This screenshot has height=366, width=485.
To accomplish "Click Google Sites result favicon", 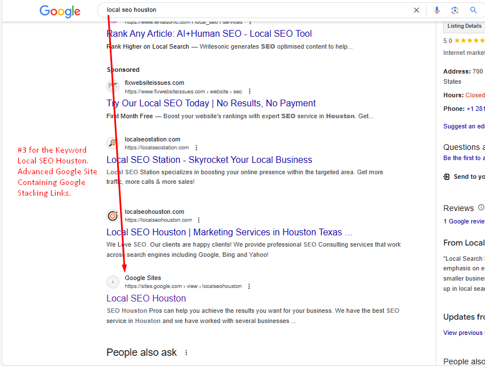I will click(x=113, y=282).
